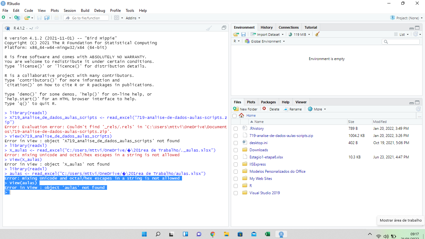Screen dimensions: 425x239
Task: Refresh the Environment pane
Action: point(415,34)
